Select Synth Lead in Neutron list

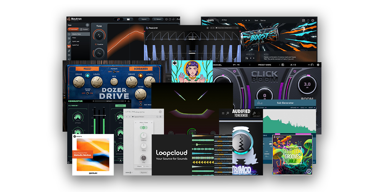coord(76,41)
